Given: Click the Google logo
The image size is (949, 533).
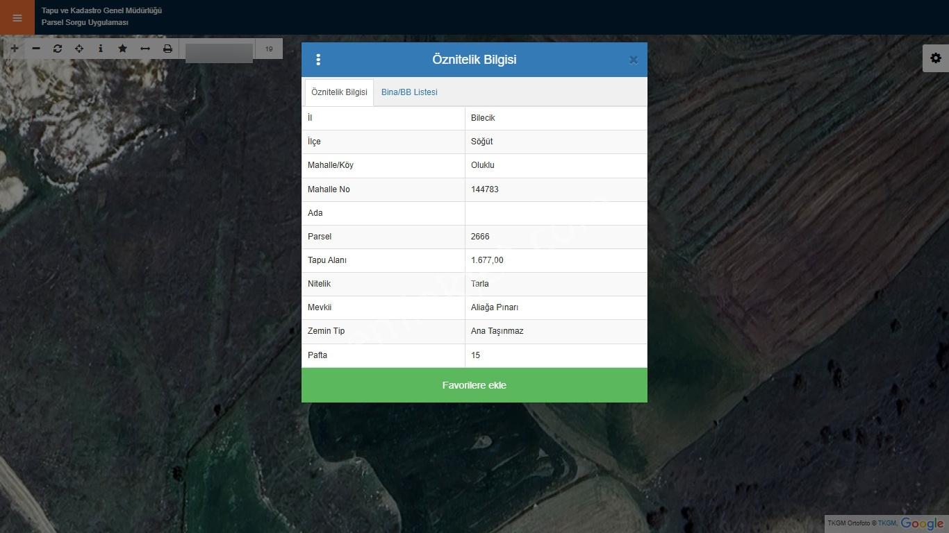Looking at the screenshot, I should click(x=922, y=524).
